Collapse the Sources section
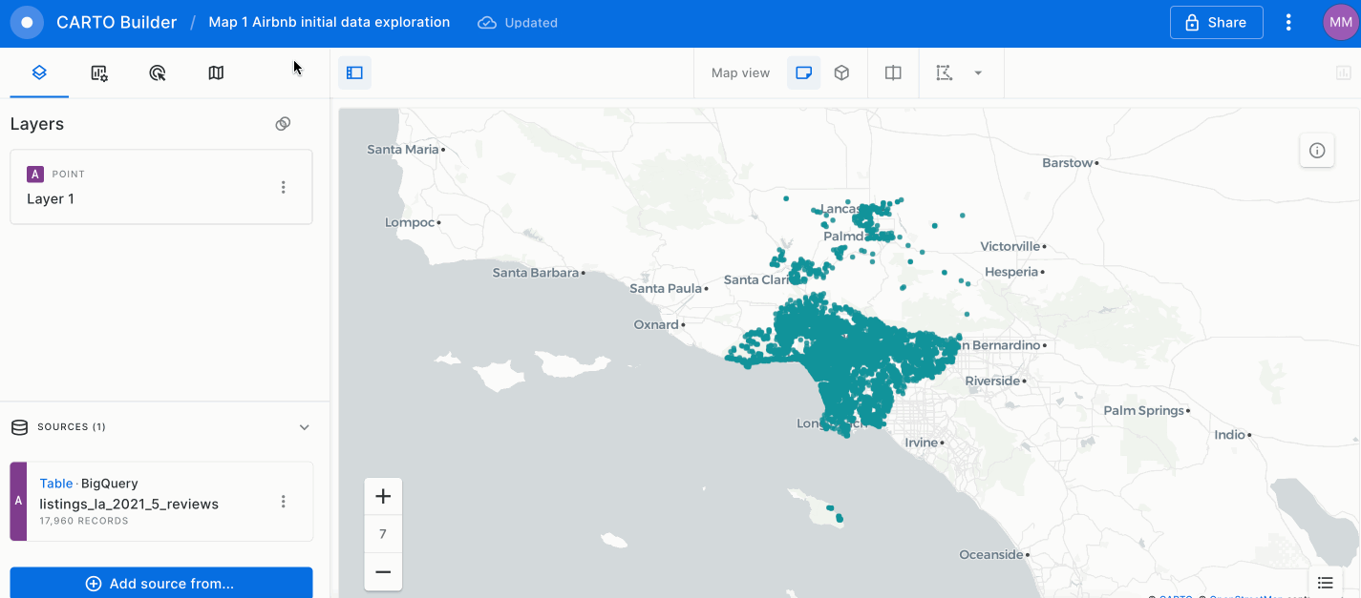This screenshot has width=1361, height=598. 305,427
